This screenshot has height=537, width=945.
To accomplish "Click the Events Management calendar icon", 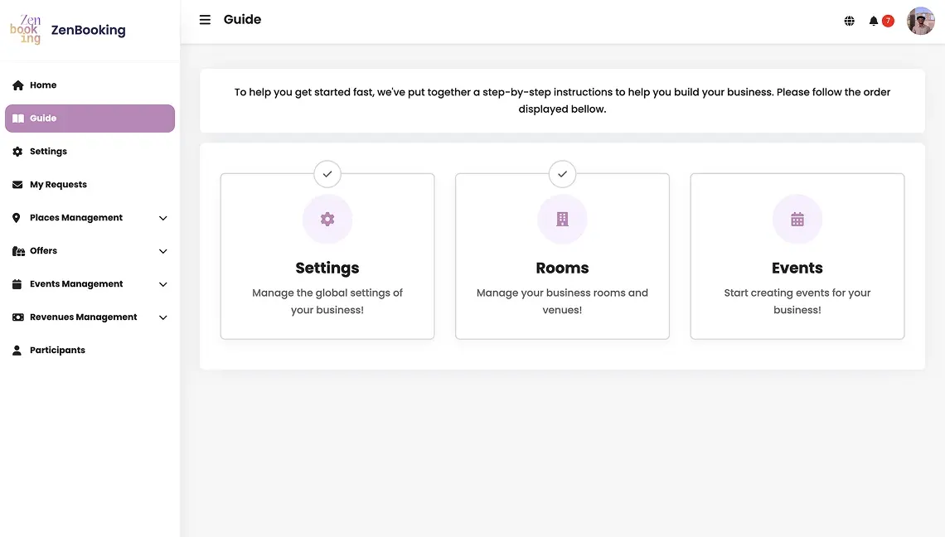I will [x=17, y=284].
